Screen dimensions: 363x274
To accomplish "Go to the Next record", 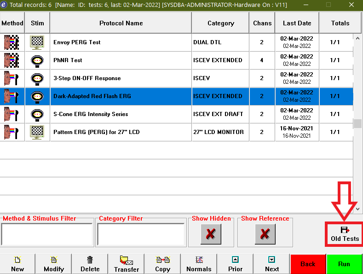I will tap(272, 264).
